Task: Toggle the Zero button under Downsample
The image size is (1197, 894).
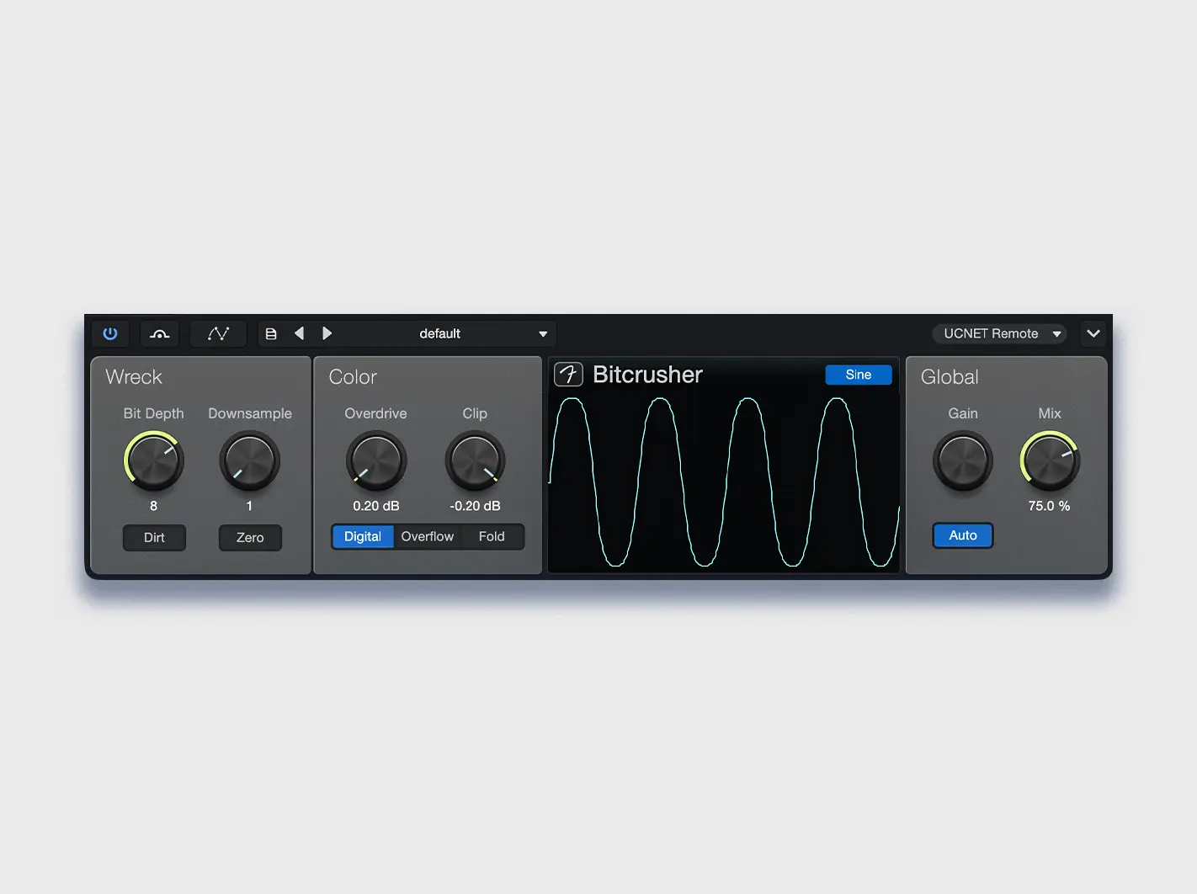Action: [250, 537]
